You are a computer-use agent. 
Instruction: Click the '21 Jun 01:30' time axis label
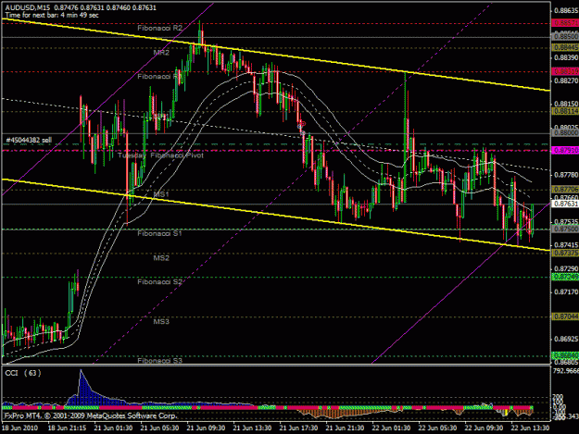pyautogui.click(x=113, y=428)
